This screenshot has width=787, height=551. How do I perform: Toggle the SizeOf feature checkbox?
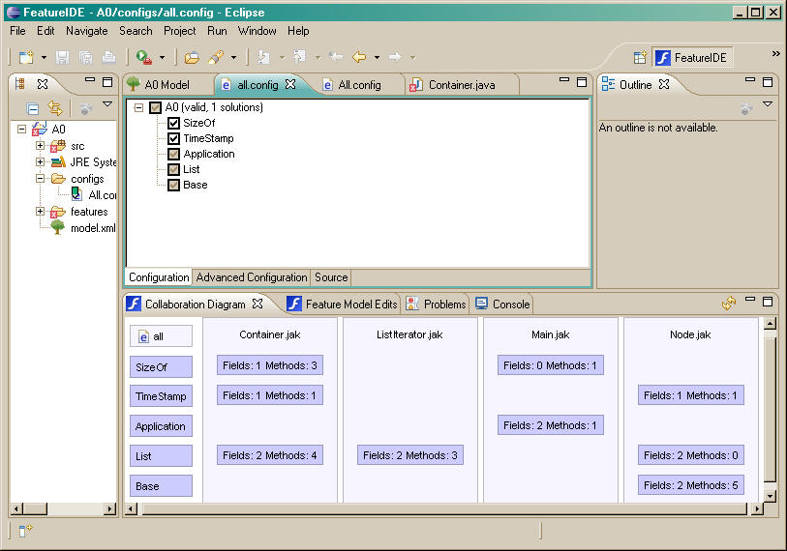pyautogui.click(x=173, y=123)
